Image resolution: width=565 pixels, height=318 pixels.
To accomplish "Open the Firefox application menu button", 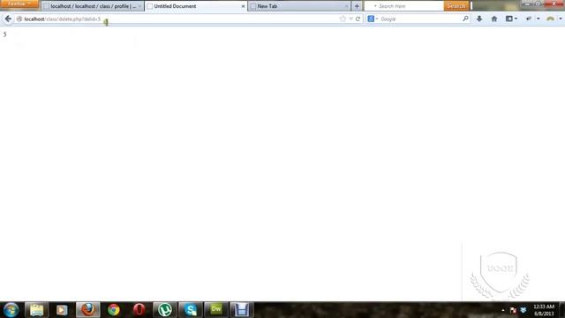I will point(19,4).
